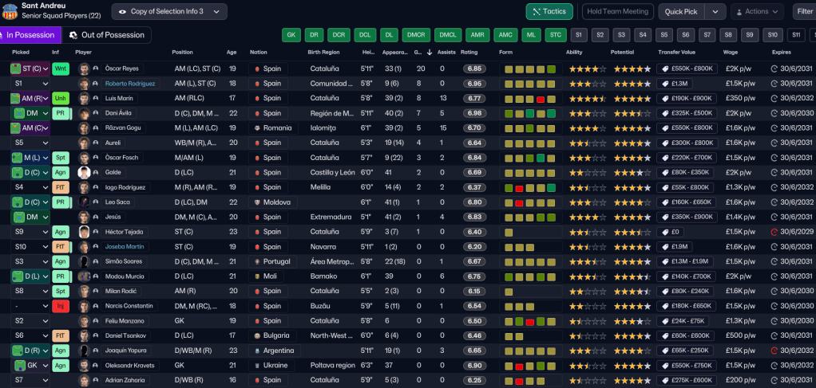Screen dimensions: 816x388
Task: Toggle the STC position filter
Action: pos(555,35)
